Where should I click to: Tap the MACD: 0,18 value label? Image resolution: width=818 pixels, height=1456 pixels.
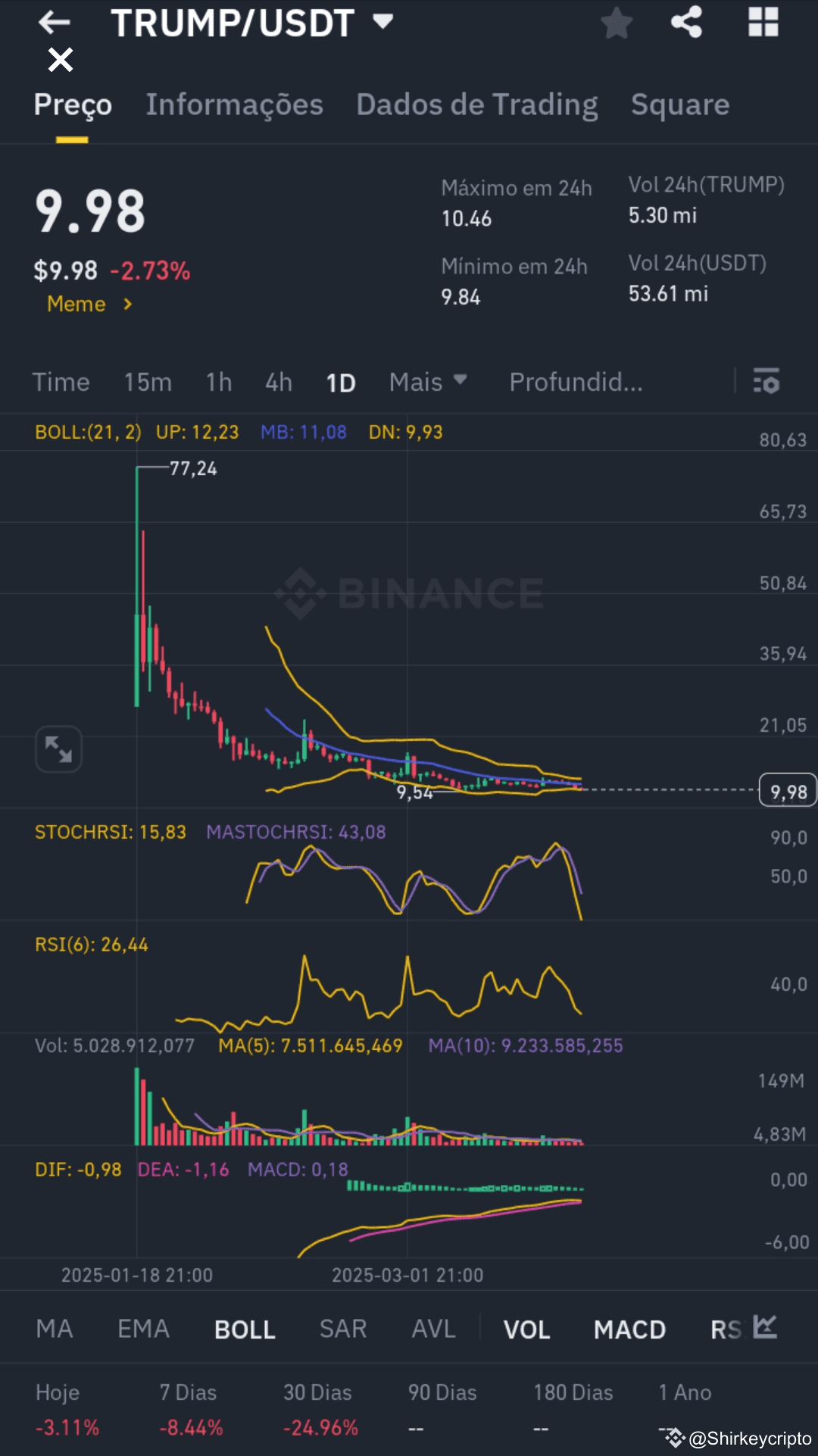pyautogui.click(x=298, y=1170)
